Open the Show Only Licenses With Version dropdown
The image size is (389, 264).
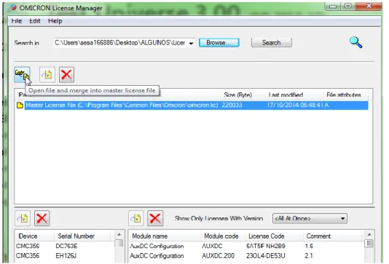point(310,218)
